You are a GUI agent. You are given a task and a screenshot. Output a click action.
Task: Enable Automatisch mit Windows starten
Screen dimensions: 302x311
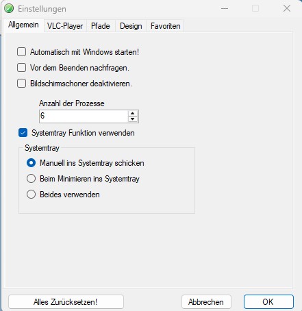21,52
